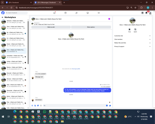Screen dimensions: 155x124
Task: Reload the page in Chrome
Action: (x=11, y=8)
